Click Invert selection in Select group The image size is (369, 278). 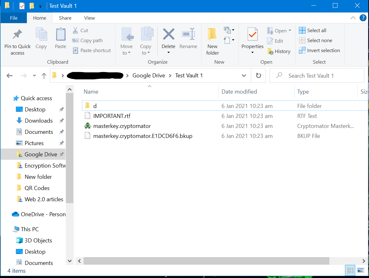point(319,51)
